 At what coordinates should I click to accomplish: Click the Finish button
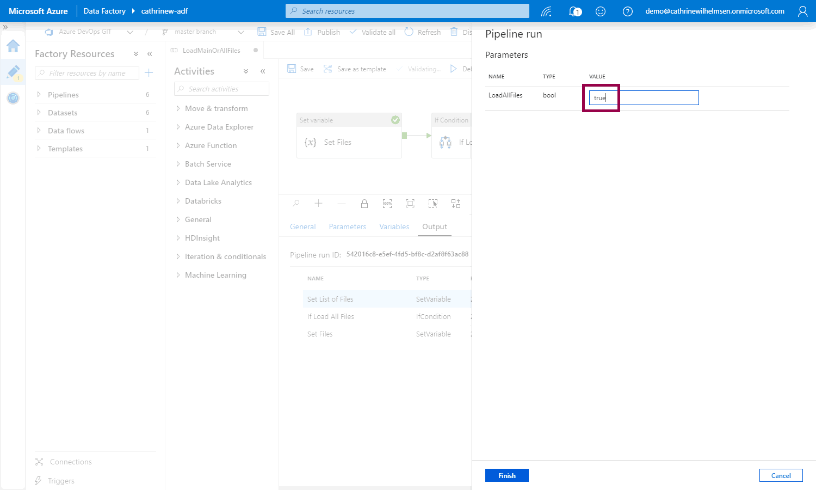tap(506, 475)
